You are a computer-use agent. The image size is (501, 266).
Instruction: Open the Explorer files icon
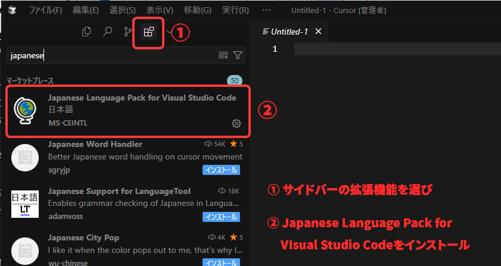(x=86, y=32)
